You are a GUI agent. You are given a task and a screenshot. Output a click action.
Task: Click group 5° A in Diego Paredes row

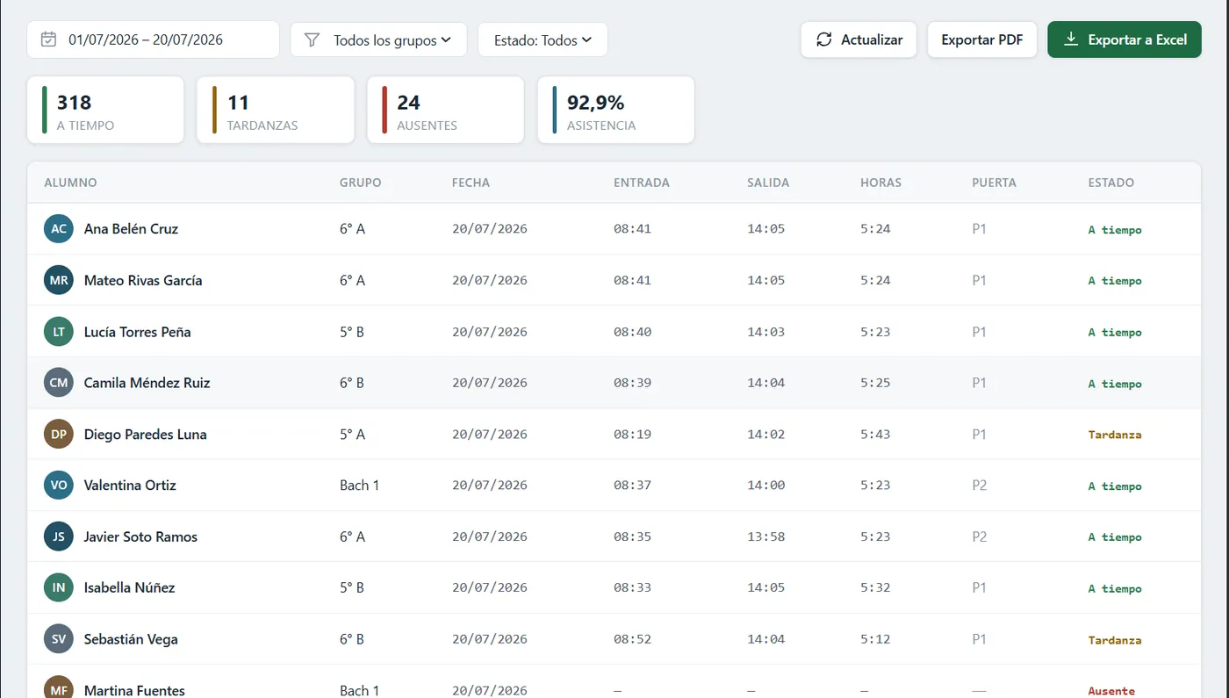(352, 434)
